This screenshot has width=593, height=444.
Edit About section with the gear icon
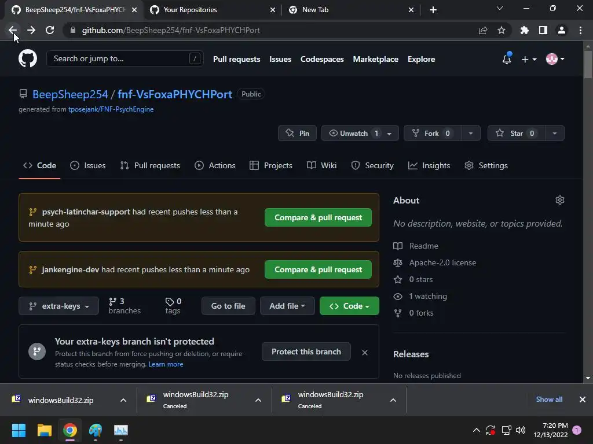[560, 200]
